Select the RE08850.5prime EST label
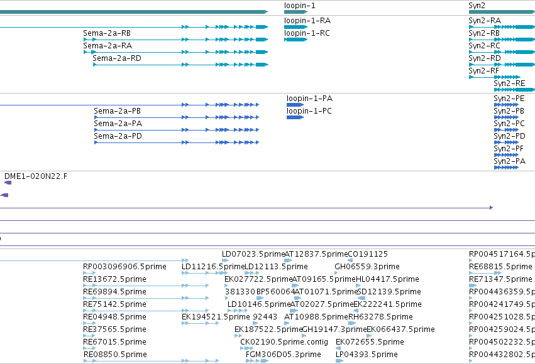Viewport: 535px width, 364px height. tap(115, 355)
